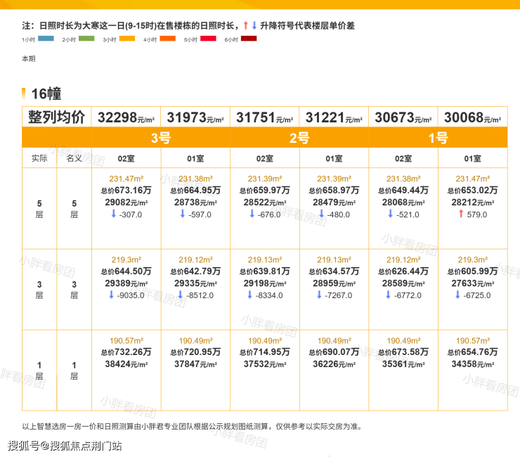
Task: Click the 32298元/m² column average price
Action: tap(126, 118)
